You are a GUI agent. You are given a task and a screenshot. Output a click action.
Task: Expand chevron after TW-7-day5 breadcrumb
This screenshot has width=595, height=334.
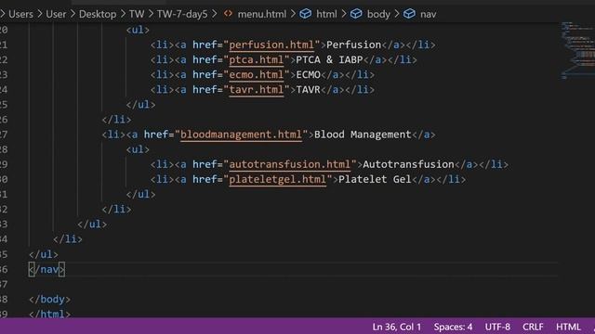pyautogui.click(x=215, y=14)
